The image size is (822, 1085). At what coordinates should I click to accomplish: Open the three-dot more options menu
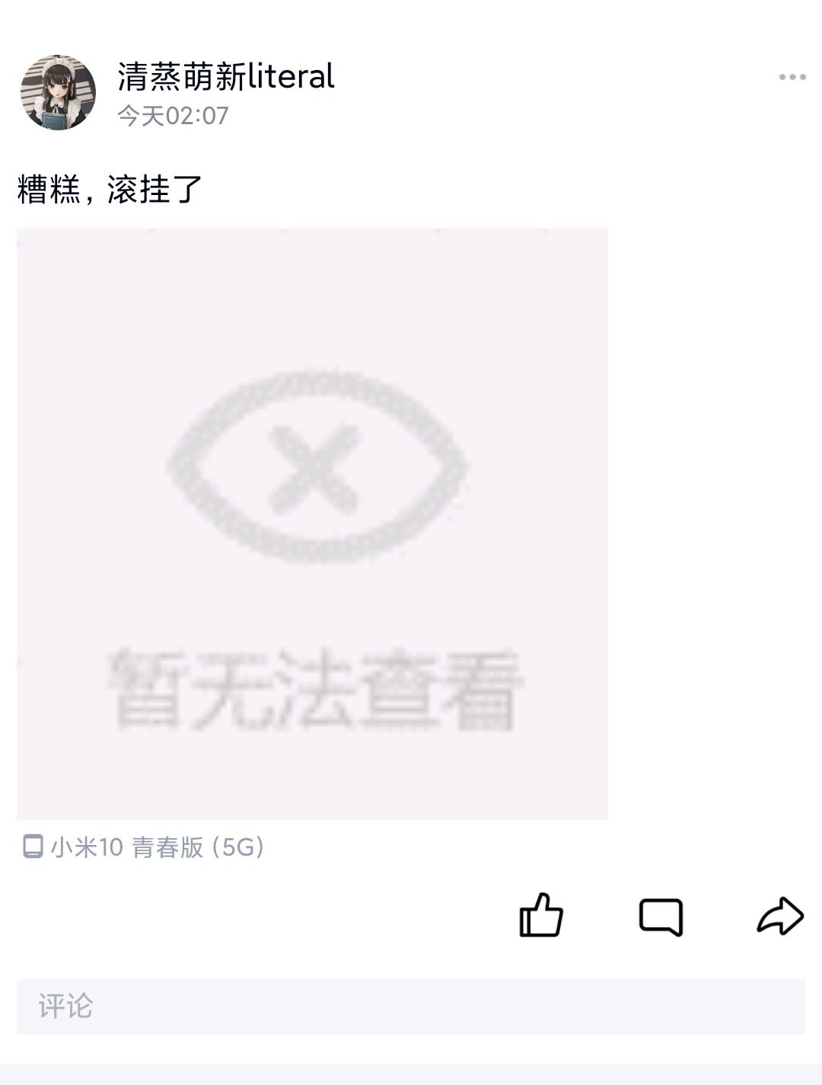coord(792,77)
